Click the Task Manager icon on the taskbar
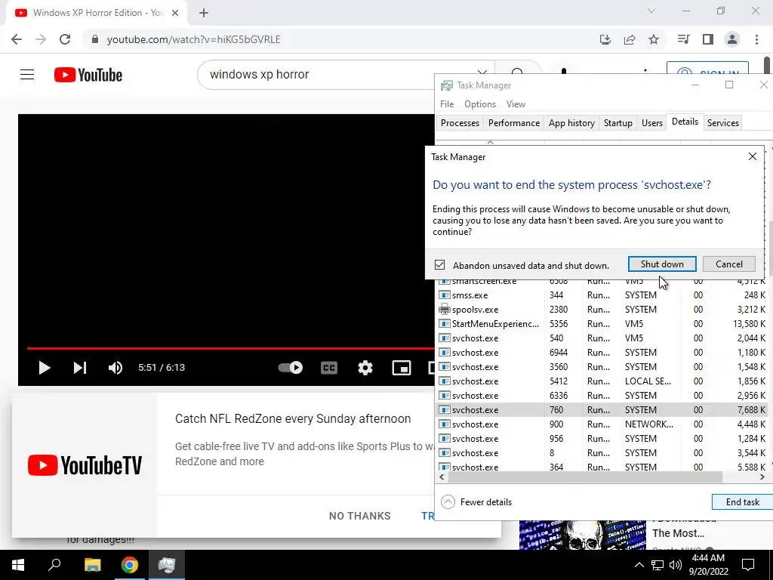The height and width of the screenshot is (580, 773). 167,565
